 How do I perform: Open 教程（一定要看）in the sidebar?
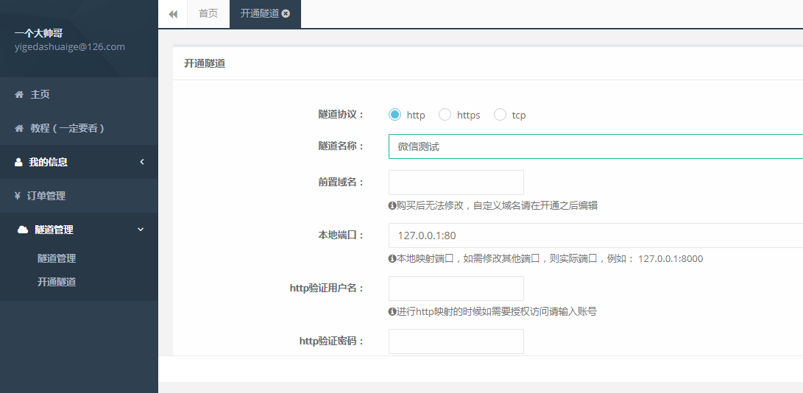(x=79, y=128)
